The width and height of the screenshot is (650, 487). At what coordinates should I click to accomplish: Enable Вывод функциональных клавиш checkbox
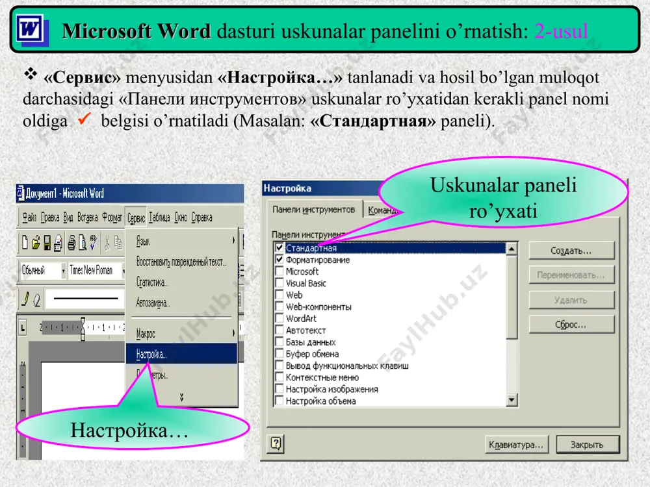(x=279, y=366)
